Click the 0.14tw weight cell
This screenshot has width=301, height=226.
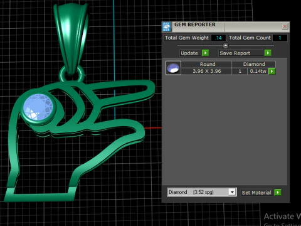(258, 71)
